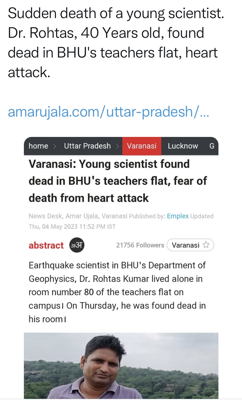
Task: Click the chevron right after home
Action: [x=55, y=146]
